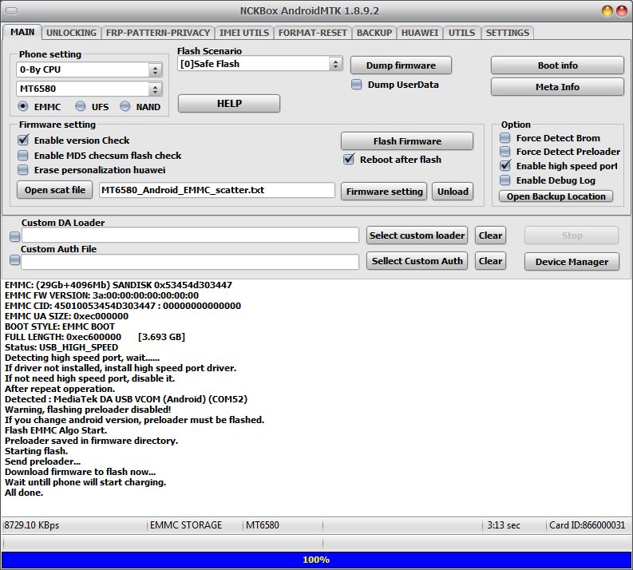The width and height of the screenshot is (633, 570).
Task: Click the Unload button
Action: (x=453, y=192)
